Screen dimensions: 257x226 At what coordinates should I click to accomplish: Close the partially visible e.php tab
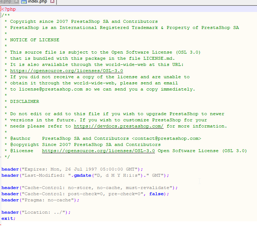pyautogui.click(x=16, y=1)
